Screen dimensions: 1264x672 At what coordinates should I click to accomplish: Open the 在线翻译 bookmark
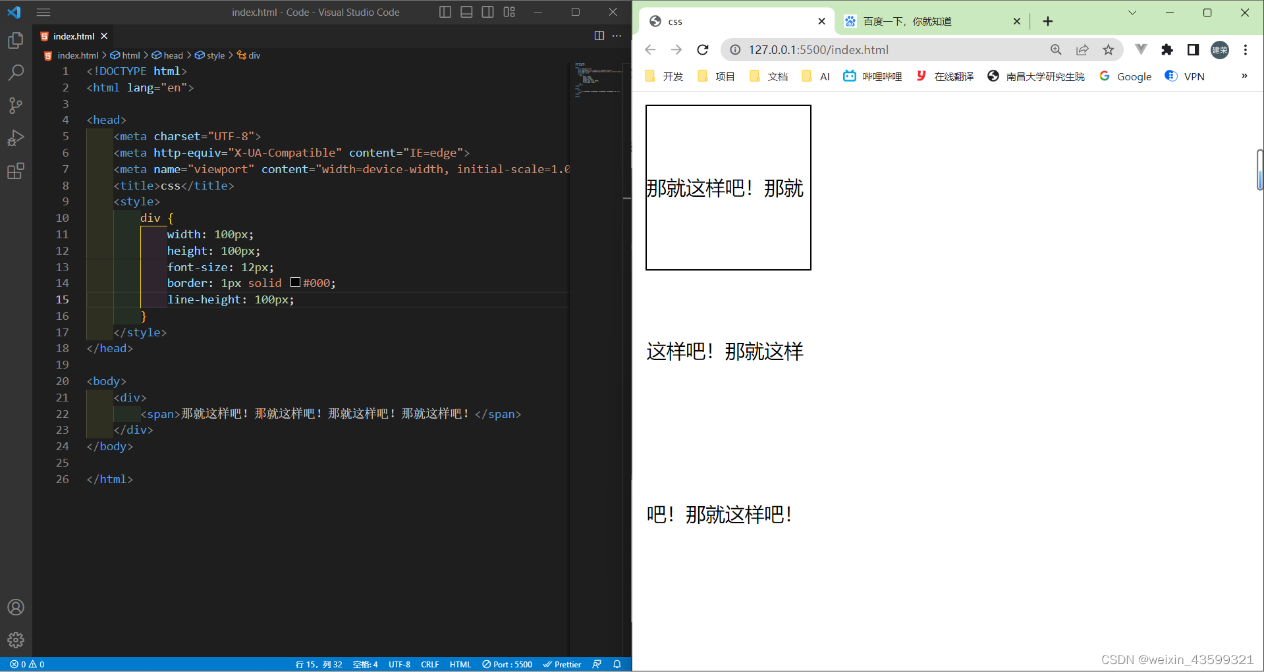click(x=945, y=76)
